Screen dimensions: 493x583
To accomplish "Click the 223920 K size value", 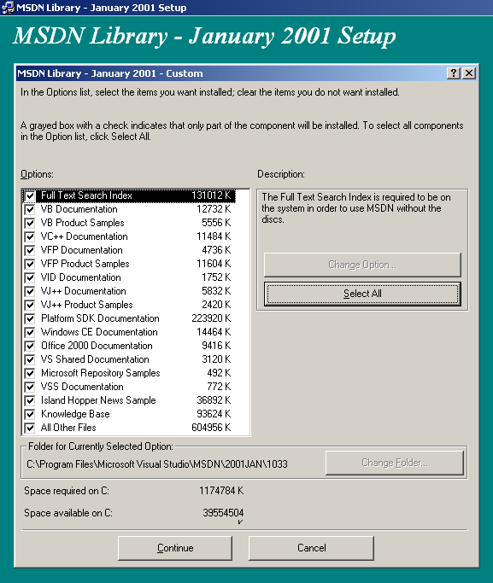I will point(211,318).
